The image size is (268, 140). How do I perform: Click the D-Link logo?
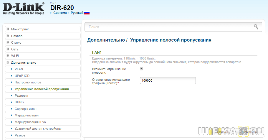click(x=24, y=8)
